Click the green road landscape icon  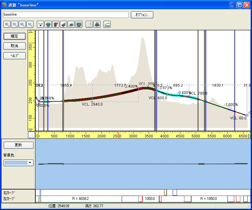[x=79, y=24]
